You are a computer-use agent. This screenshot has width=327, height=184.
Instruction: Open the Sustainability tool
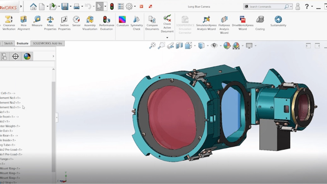tap(278, 21)
